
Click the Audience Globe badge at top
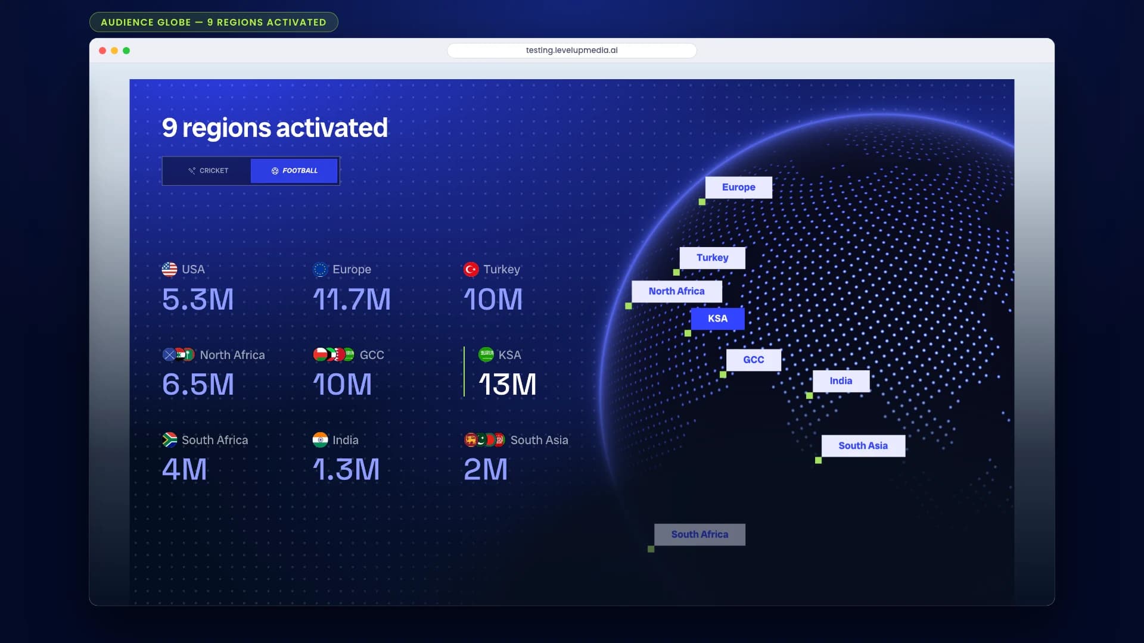pos(213,23)
